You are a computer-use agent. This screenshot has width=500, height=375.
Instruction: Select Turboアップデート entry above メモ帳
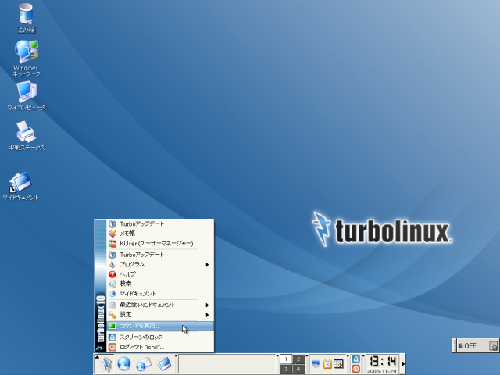(x=160, y=224)
